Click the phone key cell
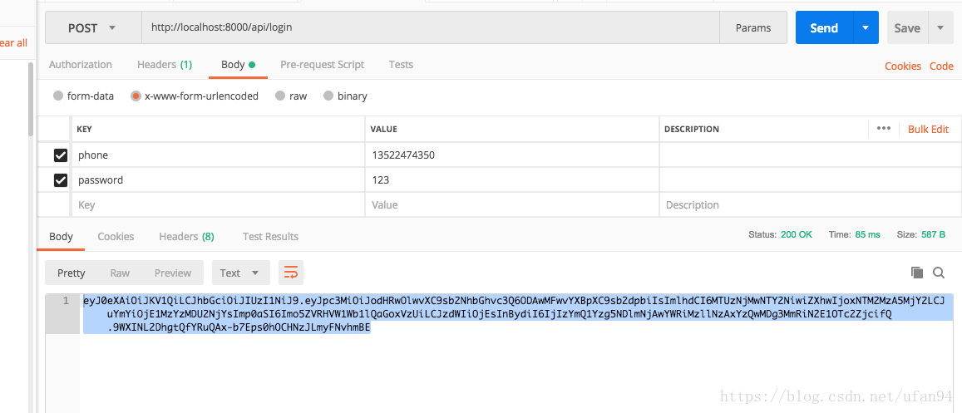Image resolution: width=962 pixels, height=413 pixels. (219, 155)
